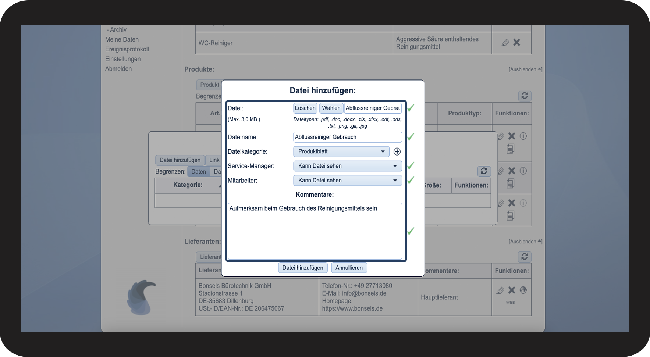This screenshot has height=357, width=650.
Task: Copy the first product row using the duplicate icon
Action: [x=510, y=149]
